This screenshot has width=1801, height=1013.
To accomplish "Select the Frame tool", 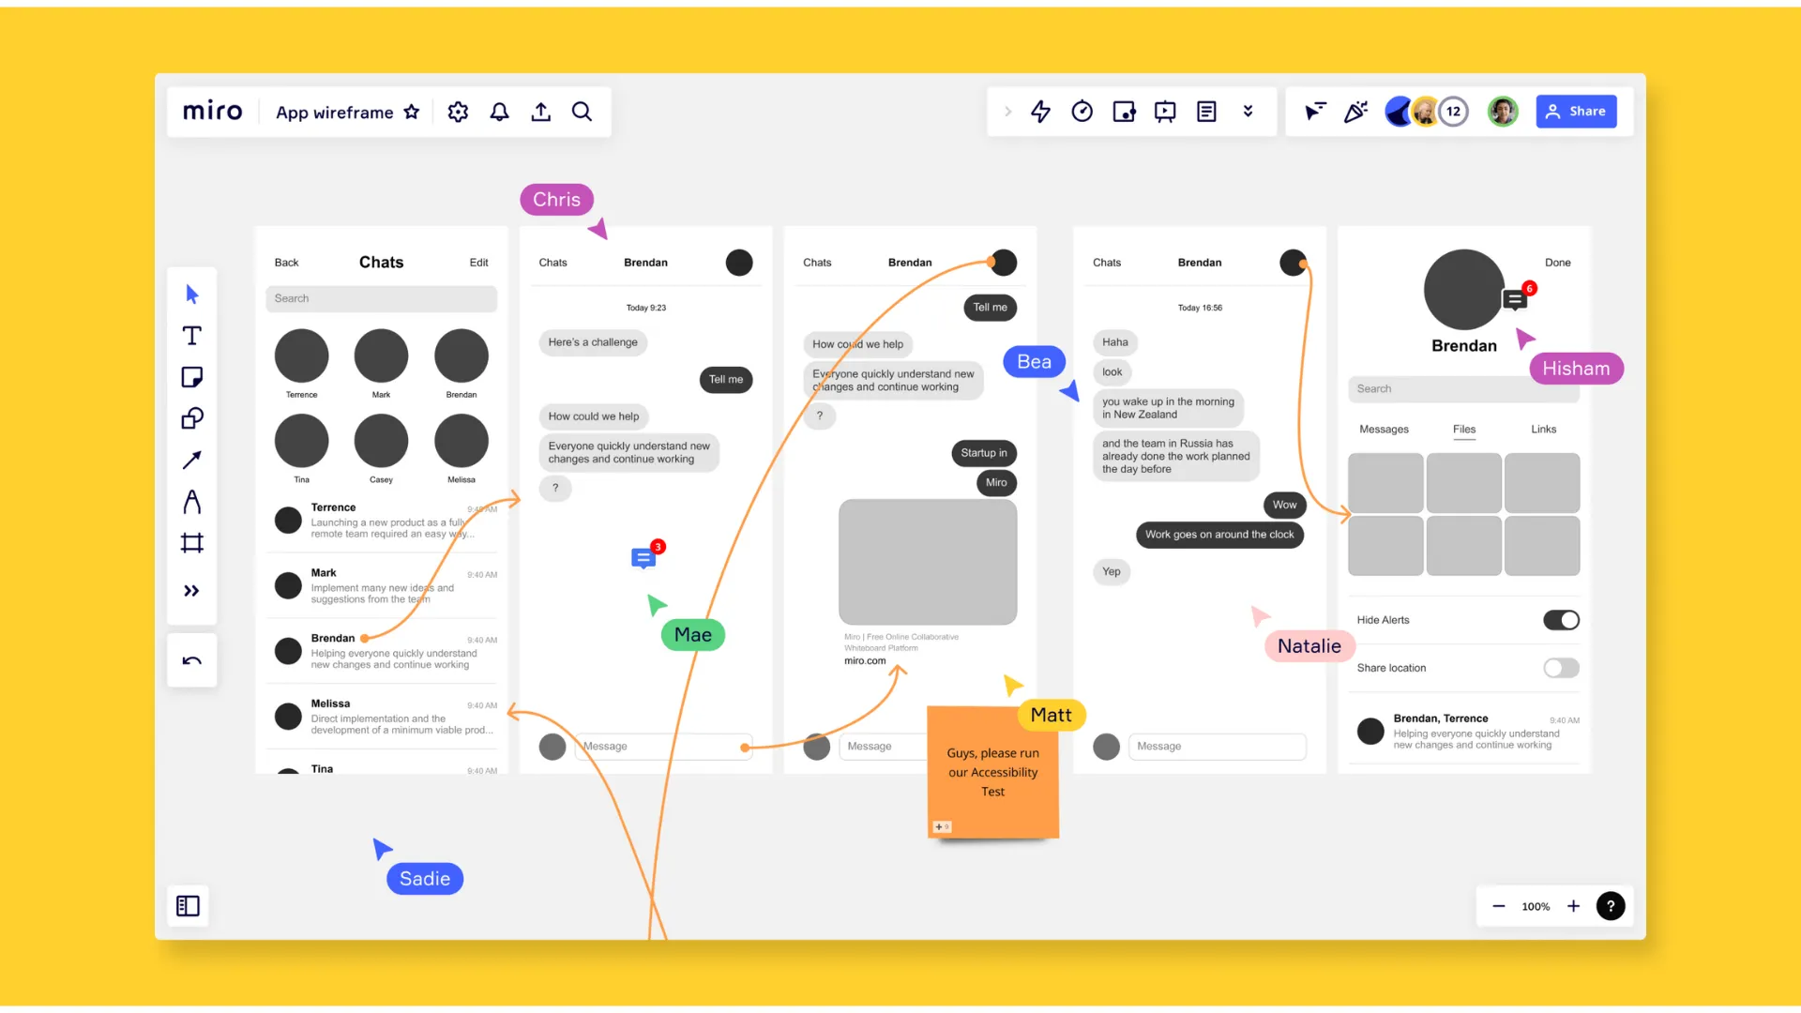I will click(191, 543).
